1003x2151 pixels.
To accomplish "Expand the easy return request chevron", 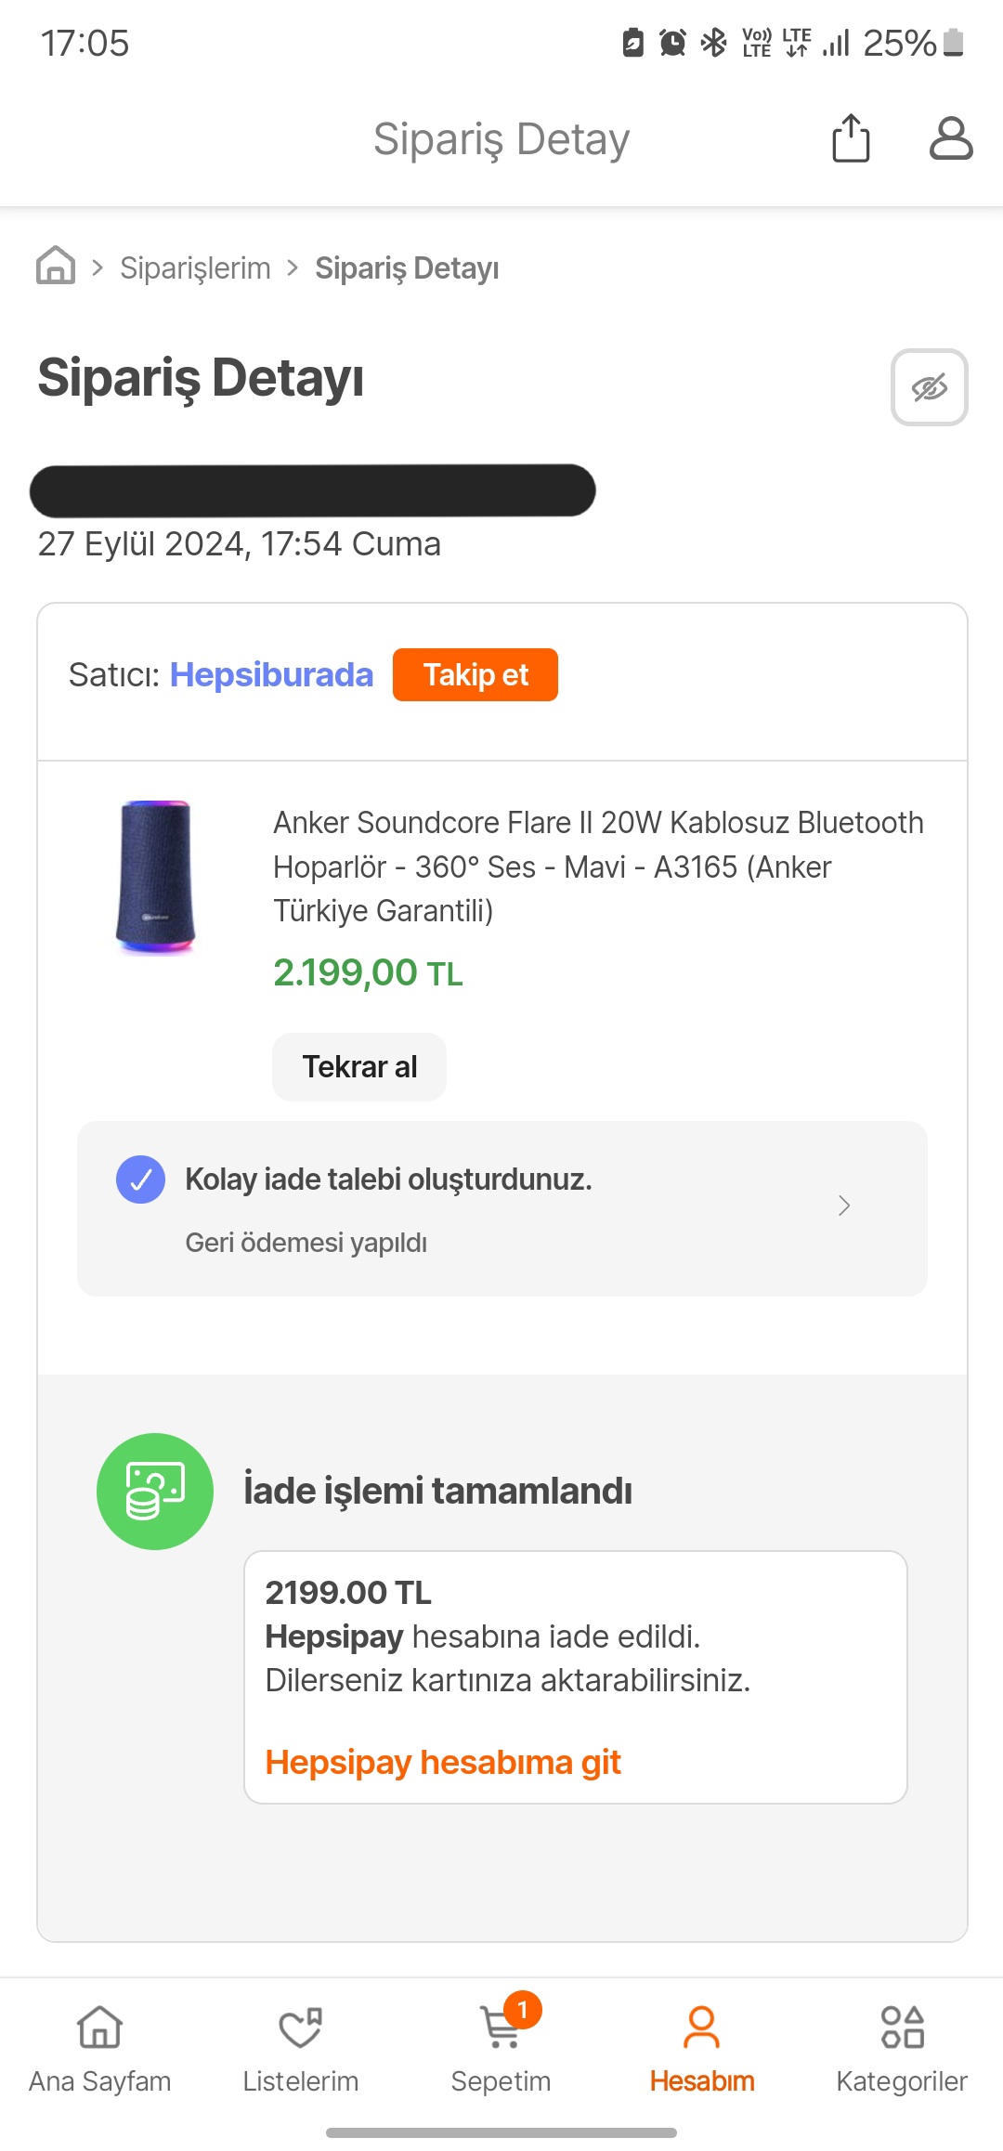I will pos(843,1206).
